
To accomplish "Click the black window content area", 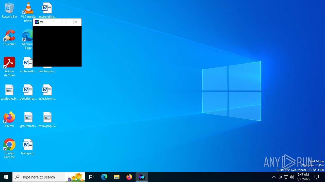I will click(57, 46).
